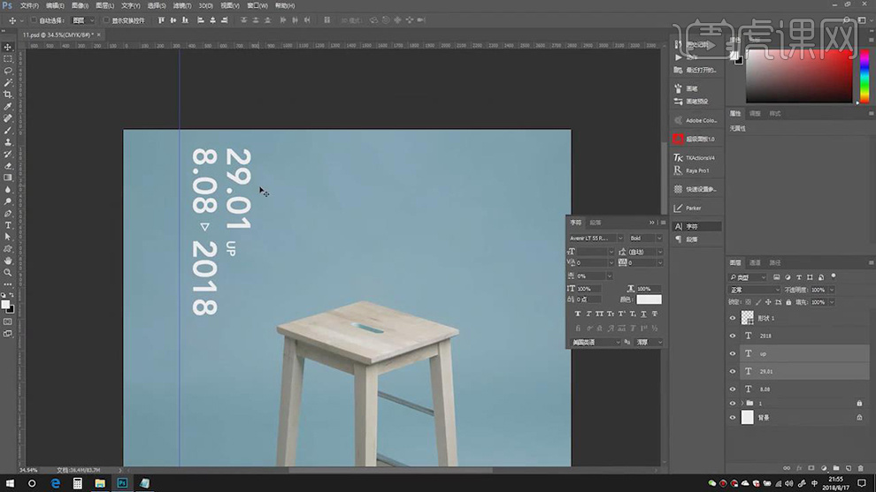Click the Align Top Edges icon in options bar

point(161,20)
